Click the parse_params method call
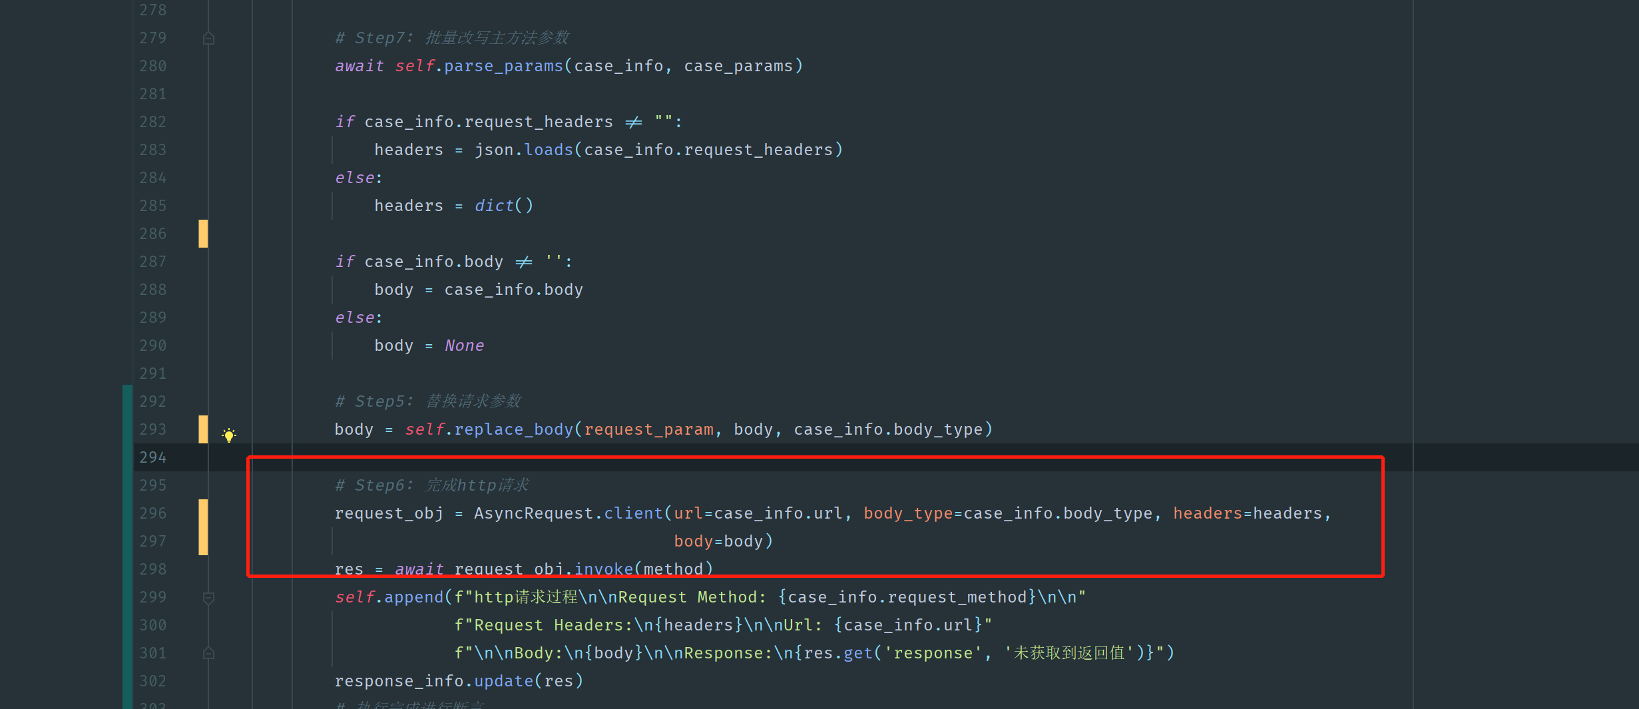The image size is (1639, 709). tap(503, 66)
